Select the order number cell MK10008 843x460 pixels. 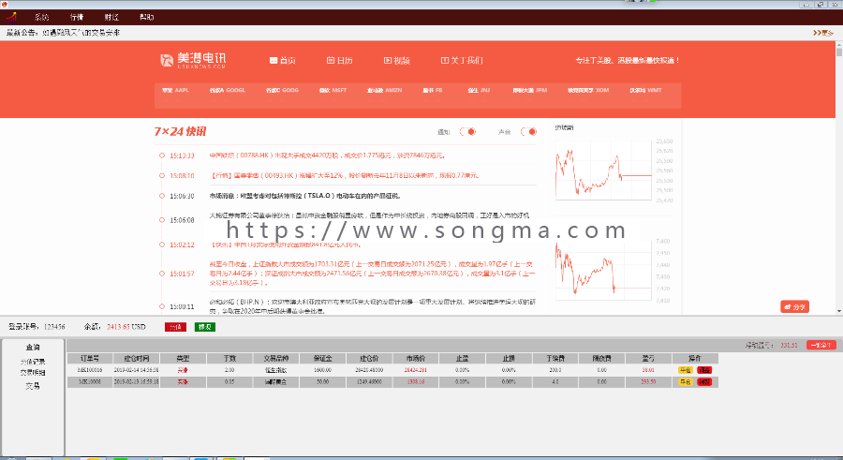(90, 382)
